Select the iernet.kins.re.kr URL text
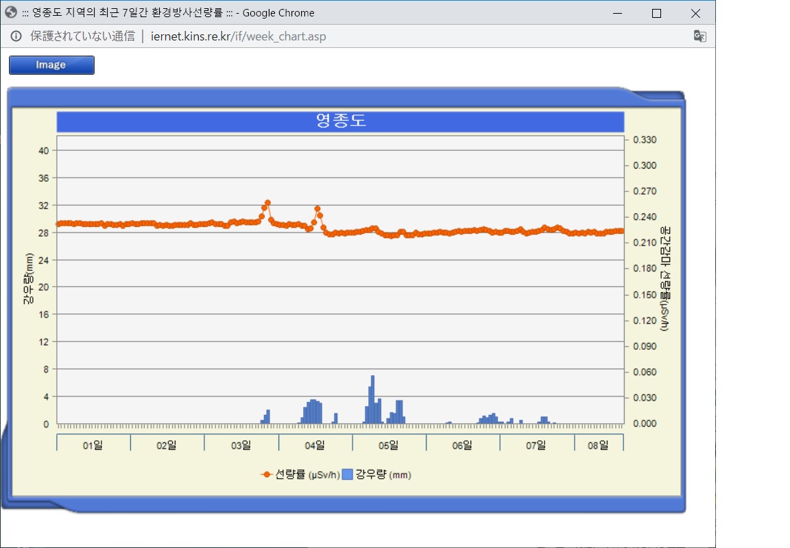This screenshot has height=548, width=790. [238, 36]
